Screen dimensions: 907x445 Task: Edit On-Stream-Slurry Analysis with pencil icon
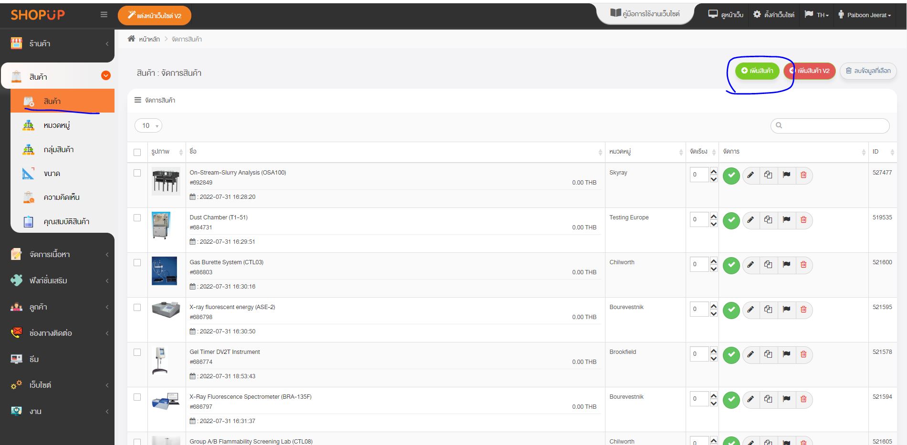click(751, 175)
